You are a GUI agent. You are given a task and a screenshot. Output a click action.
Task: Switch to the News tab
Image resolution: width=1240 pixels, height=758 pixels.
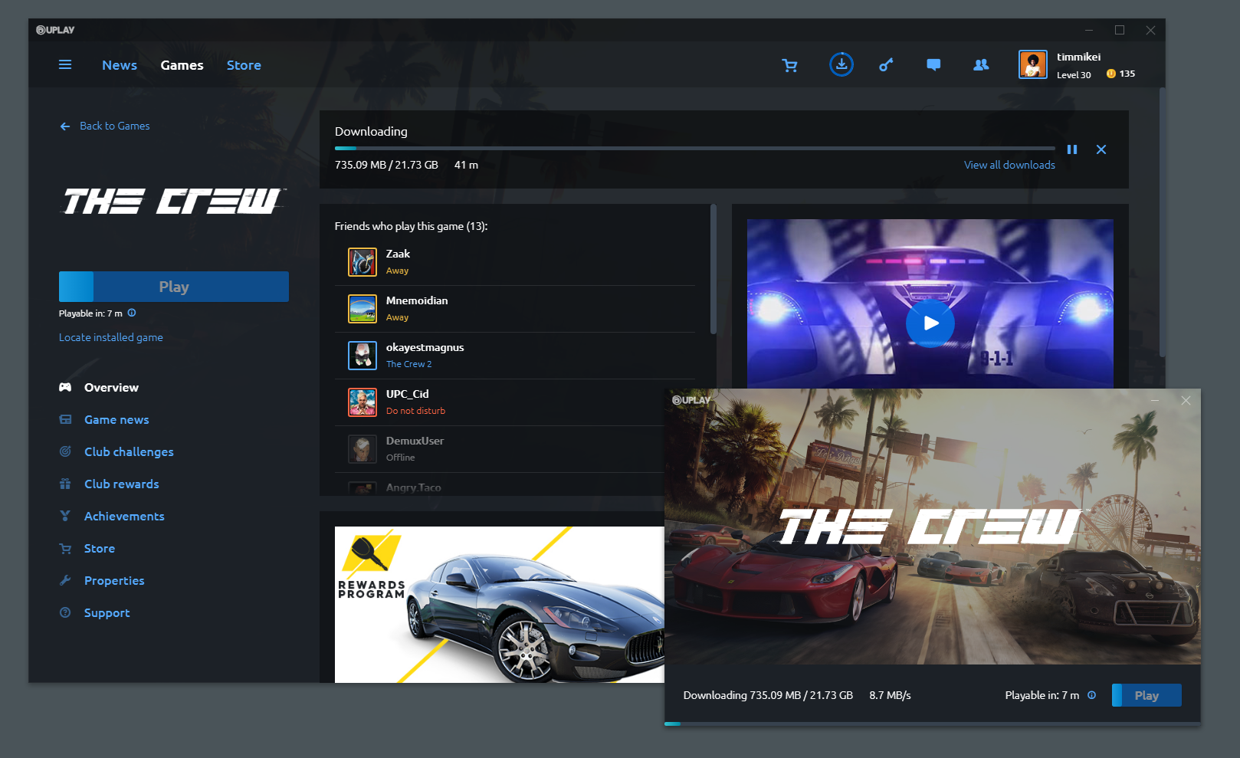pyautogui.click(x=120, y=65)
